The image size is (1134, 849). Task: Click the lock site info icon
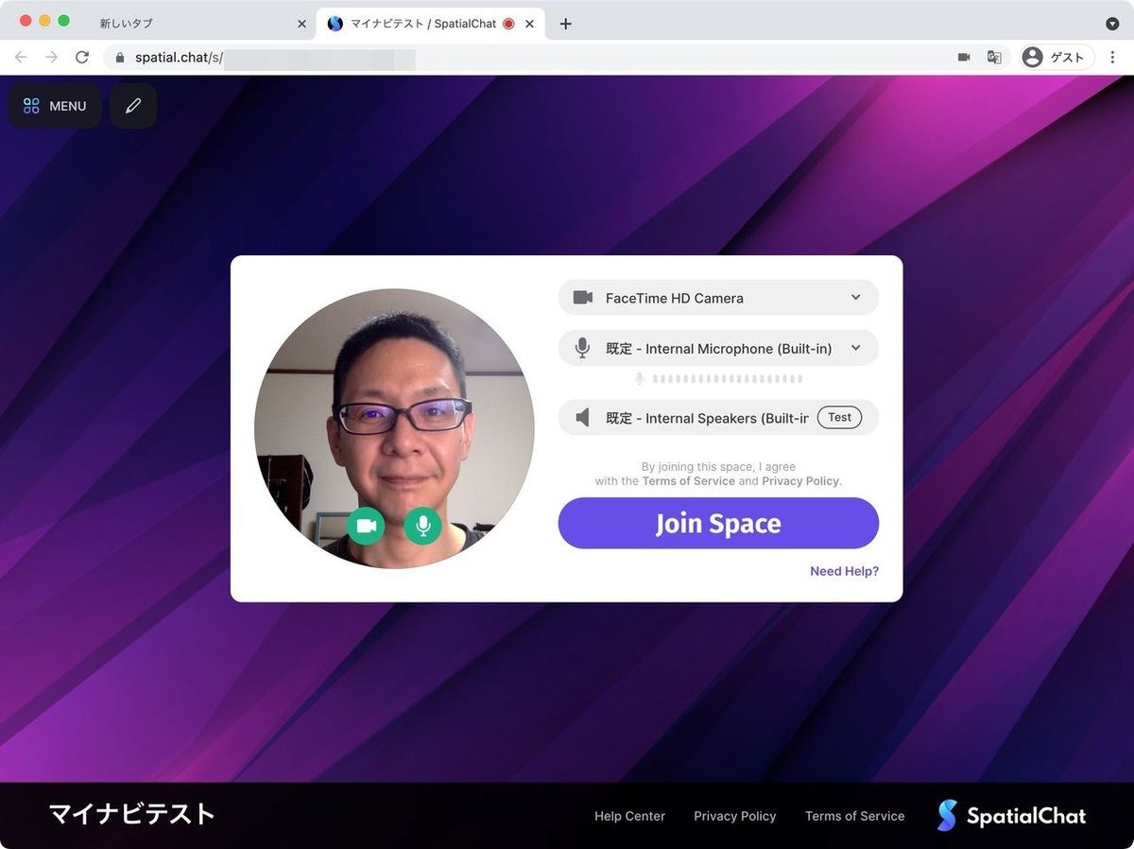119,58
